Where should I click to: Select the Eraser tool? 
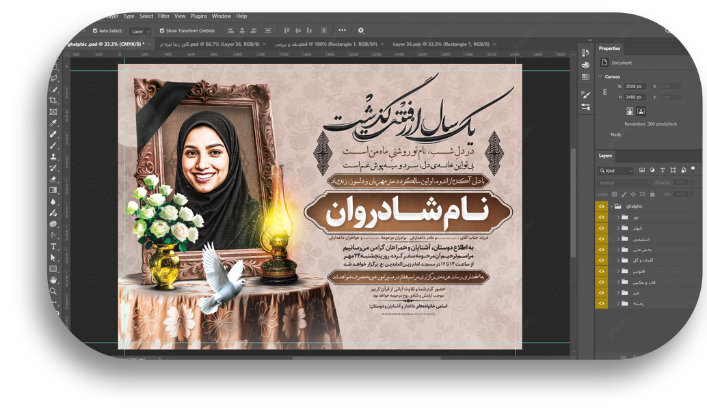pos(53,179)
